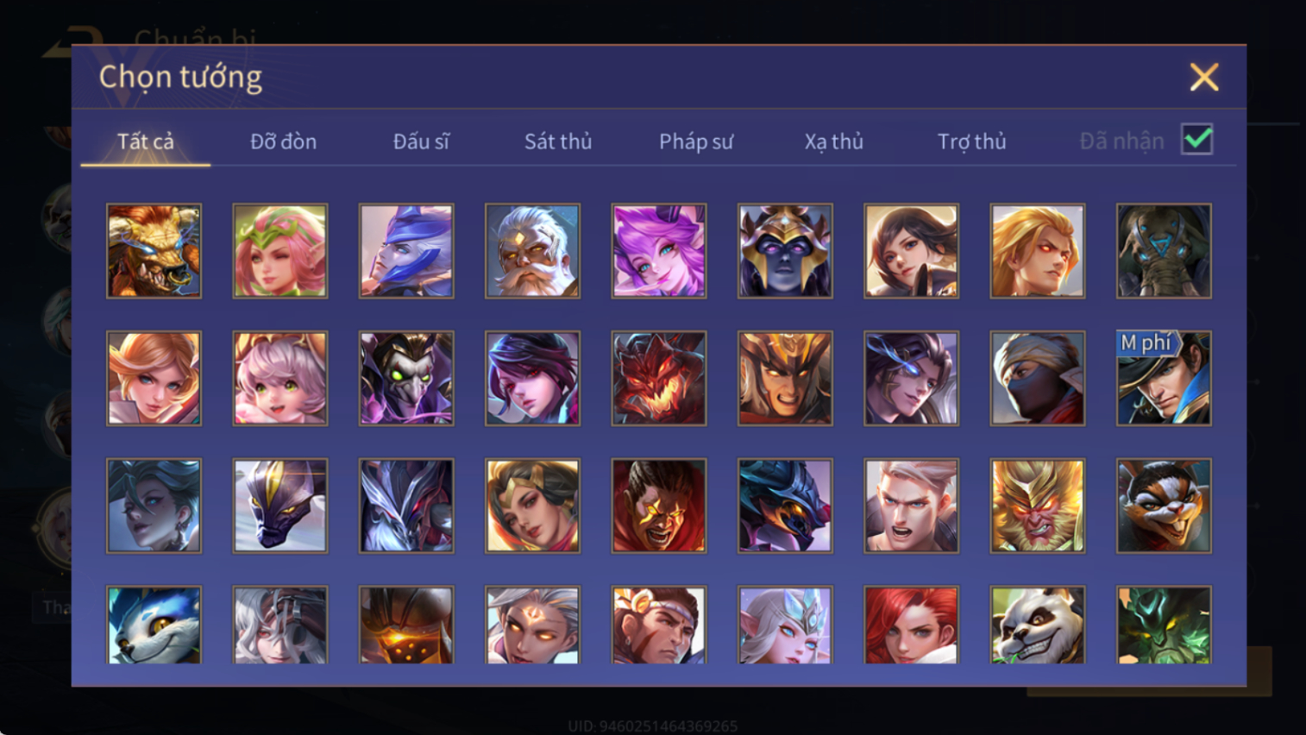Select the masked ninja hero with headwrap
1306x735 pixels.
[1038, 378]
